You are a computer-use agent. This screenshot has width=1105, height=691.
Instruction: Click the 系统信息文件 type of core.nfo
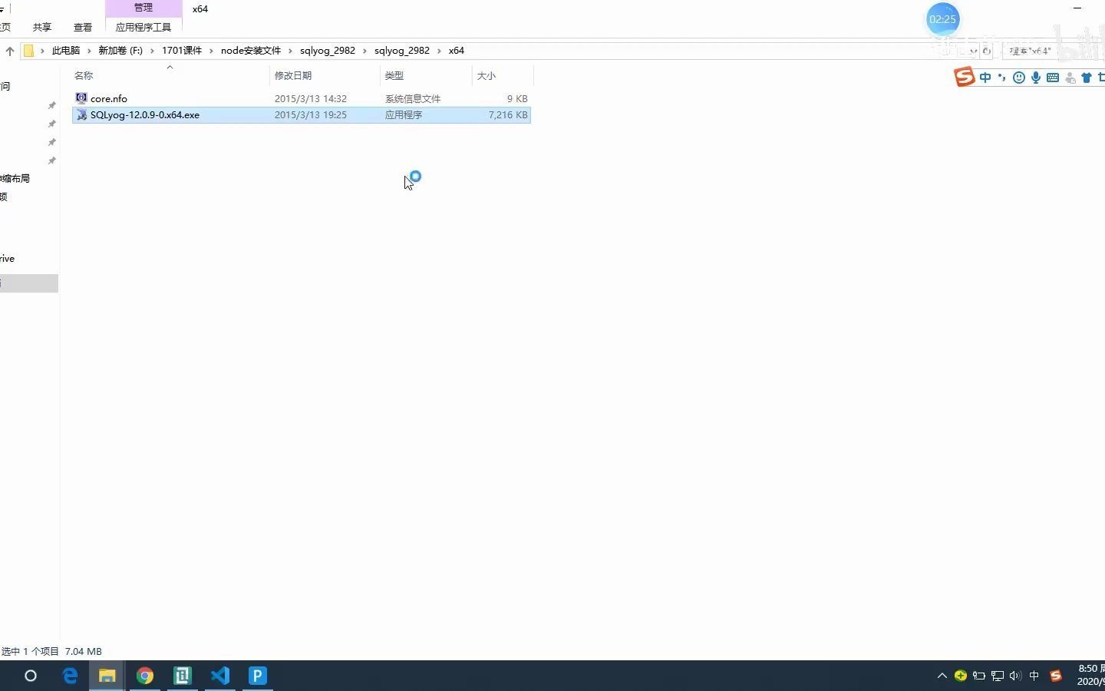pos(413,99)
